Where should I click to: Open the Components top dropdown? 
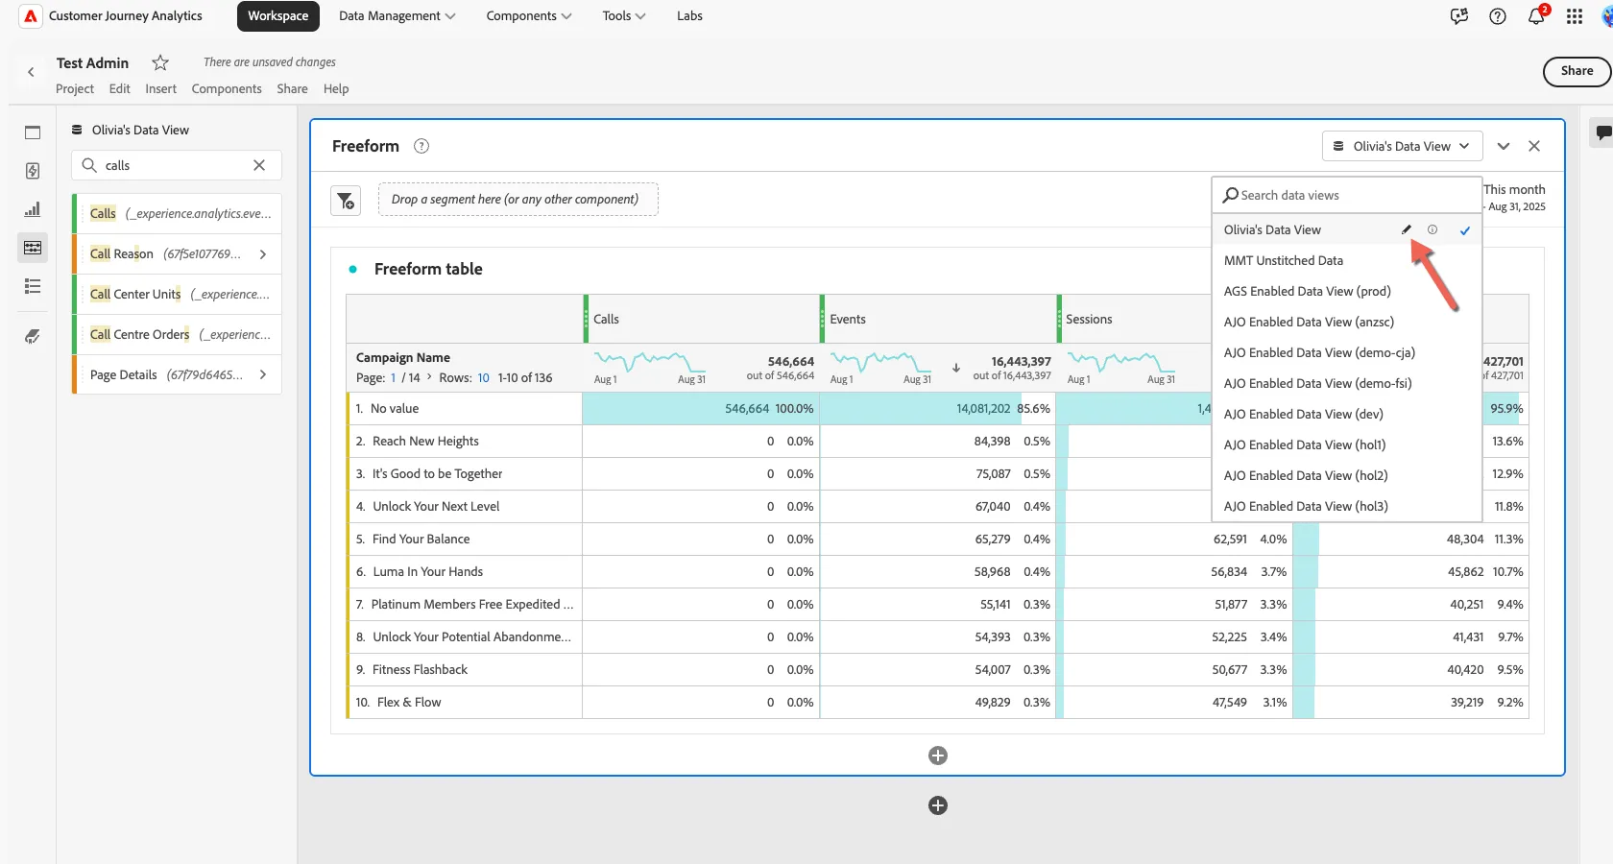coord(528,16)
